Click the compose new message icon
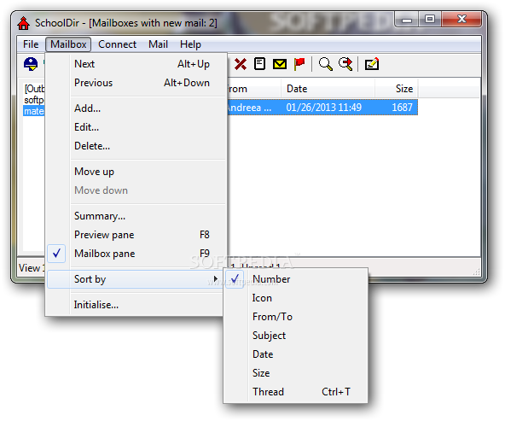Viewport: 505px width, 421px height. [372, 64]
